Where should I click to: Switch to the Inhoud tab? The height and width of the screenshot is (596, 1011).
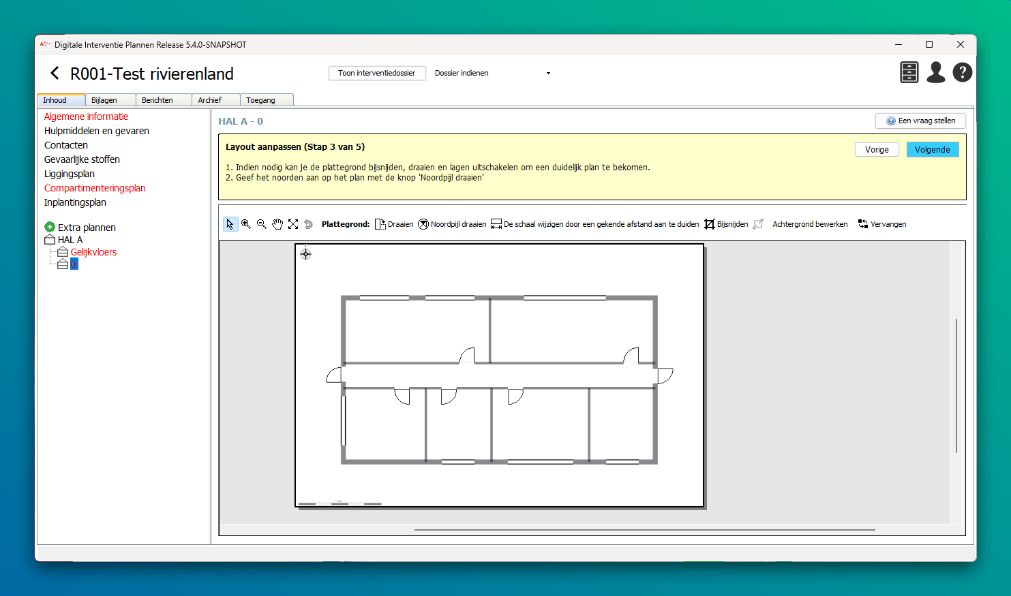coord(61,100)
